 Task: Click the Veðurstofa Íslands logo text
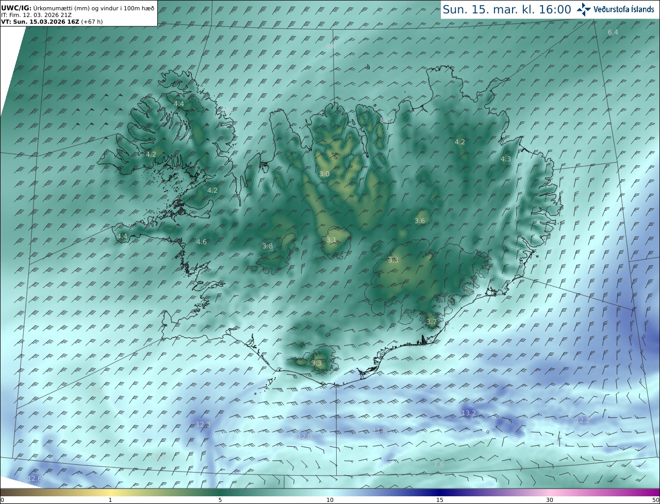[624, 9]
